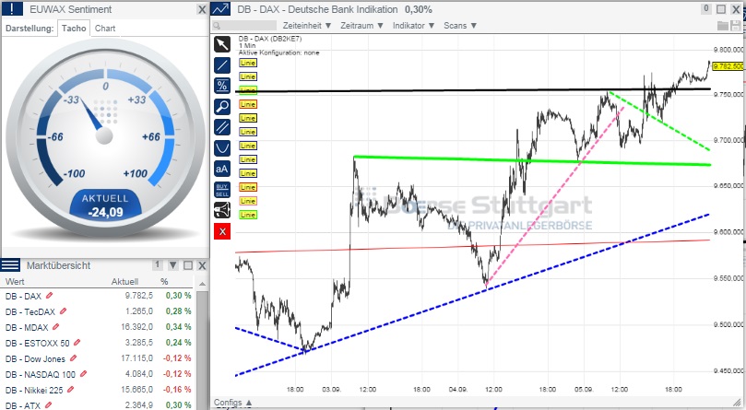Click the pencil icon next to DB - ATX
Viewport: 746px width, 410px height.
click(x=48, y=405)
